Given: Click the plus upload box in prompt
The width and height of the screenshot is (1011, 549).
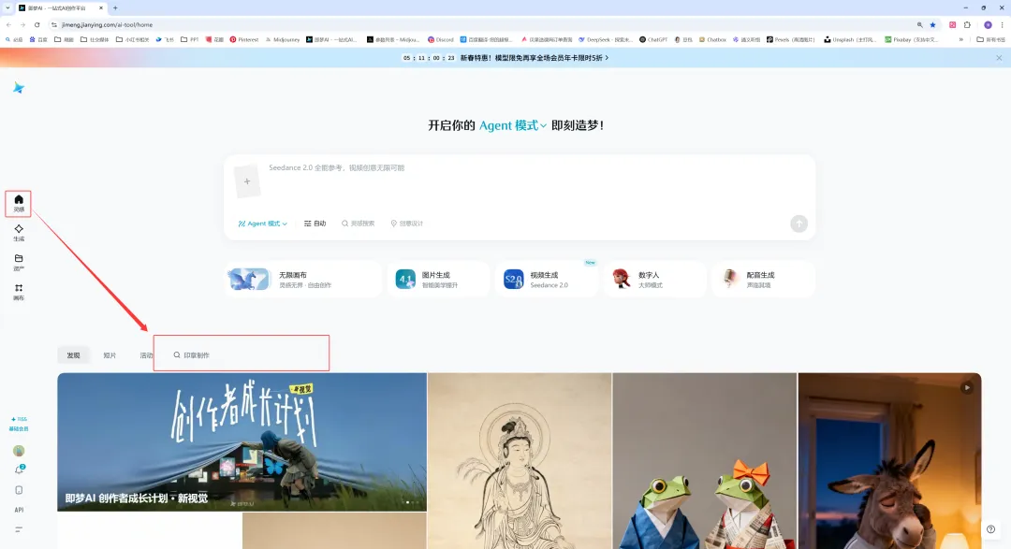Looking at the screenshot, I should coord(247,181).
